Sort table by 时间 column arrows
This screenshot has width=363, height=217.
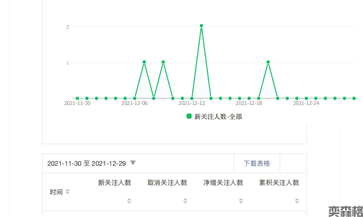67,192
